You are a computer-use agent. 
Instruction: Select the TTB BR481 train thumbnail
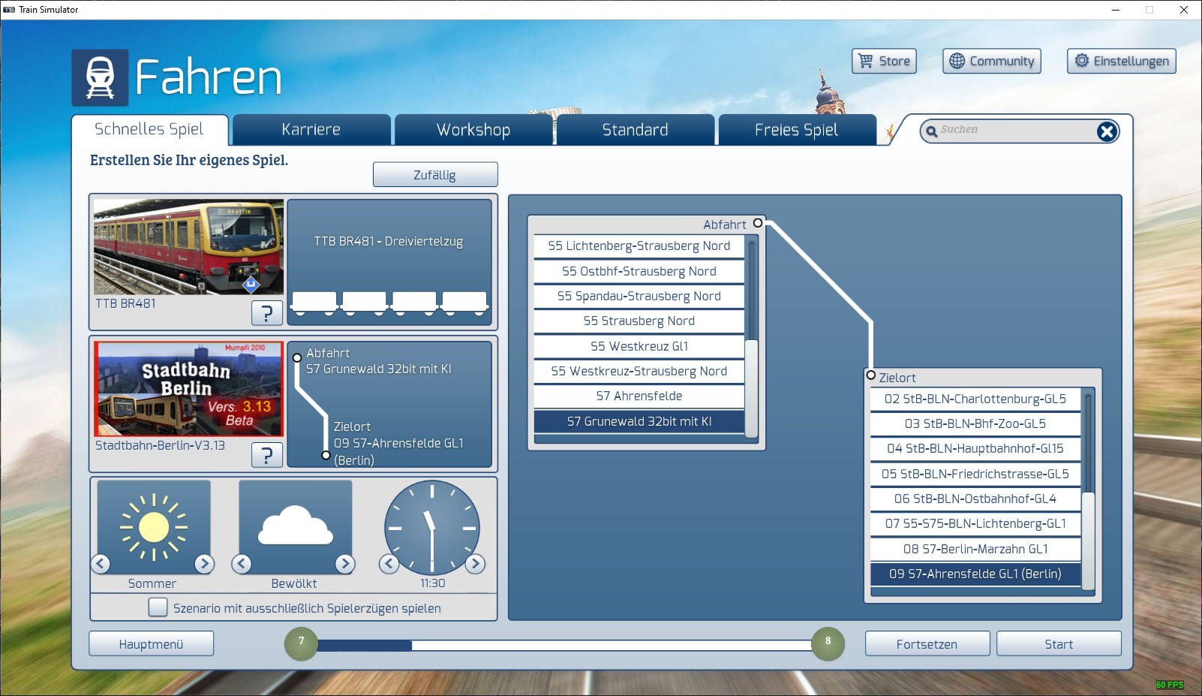click(188, 247)
